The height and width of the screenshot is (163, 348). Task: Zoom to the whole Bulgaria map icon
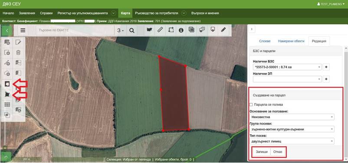pyautogui.click(x=150, y=30)
